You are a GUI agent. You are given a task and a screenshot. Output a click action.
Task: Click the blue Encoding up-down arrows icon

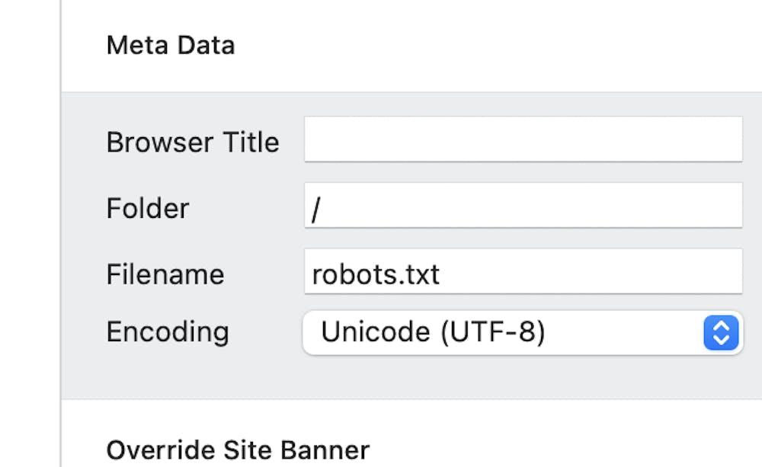(x=721, y=332)
